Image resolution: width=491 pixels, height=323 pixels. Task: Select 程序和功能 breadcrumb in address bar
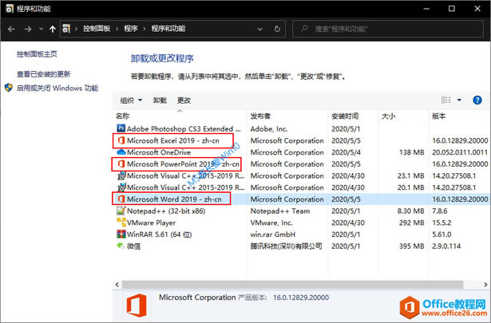(x=168, y=29)
